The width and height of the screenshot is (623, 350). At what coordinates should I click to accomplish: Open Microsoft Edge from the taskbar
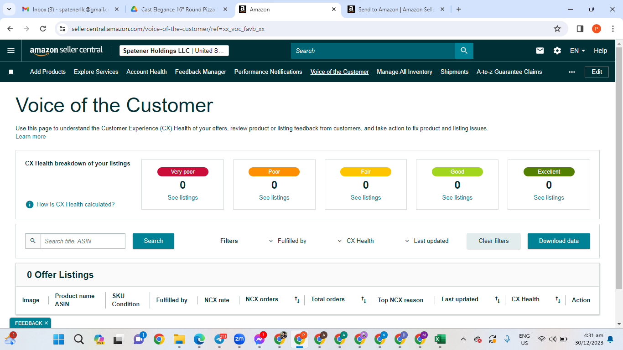pos(199,339)
